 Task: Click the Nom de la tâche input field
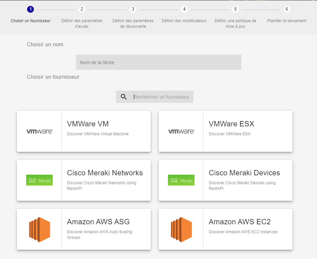158,62
